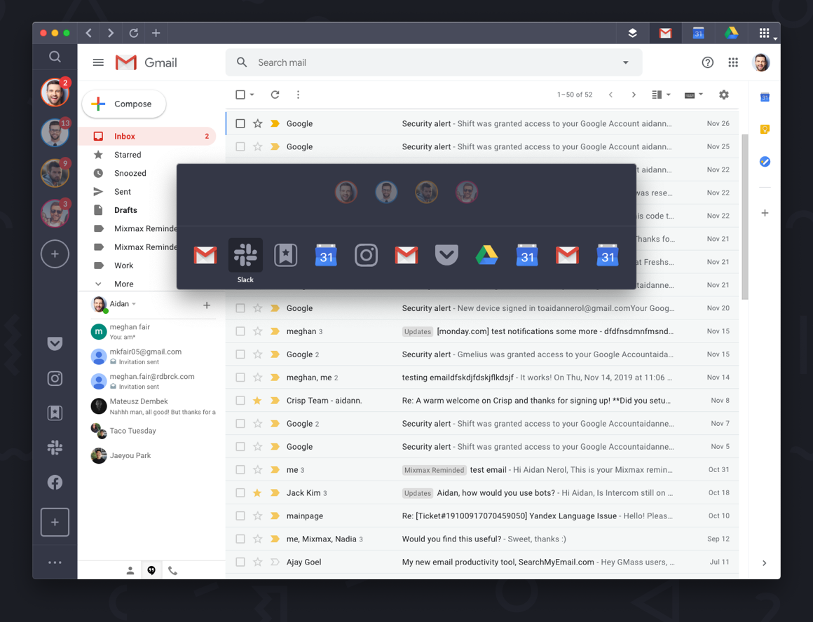Switch to the account avatar with 13 notifications
This screenshot has width=813, height=622.
55,132
